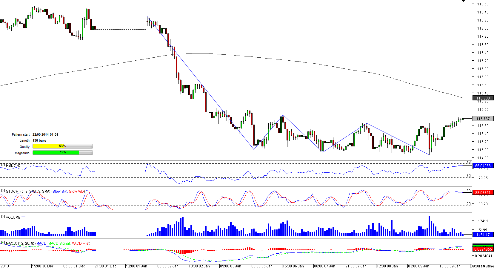
Task: Click the Stochastic value label 83.08351
Action: 483,192
